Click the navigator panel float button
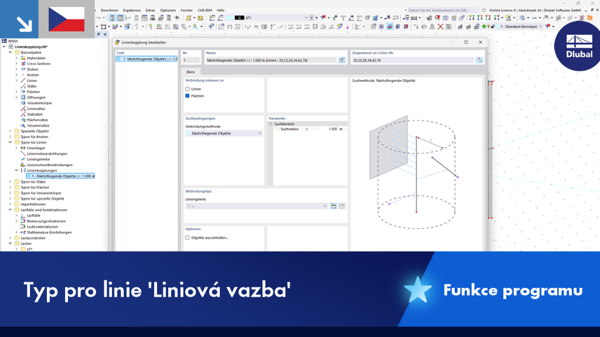 click(x=98, y=35)
